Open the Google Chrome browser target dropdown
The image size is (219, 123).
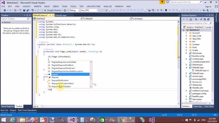62,10
